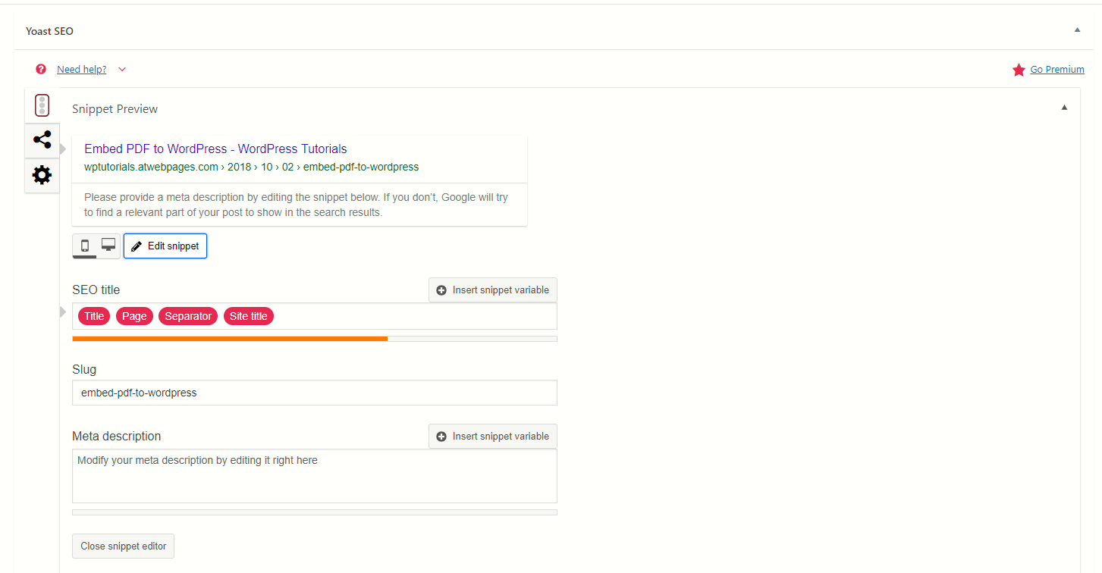Open the Go Premium link
The width and height of the screenshot is (1102, 573).
pos(1056,70)
